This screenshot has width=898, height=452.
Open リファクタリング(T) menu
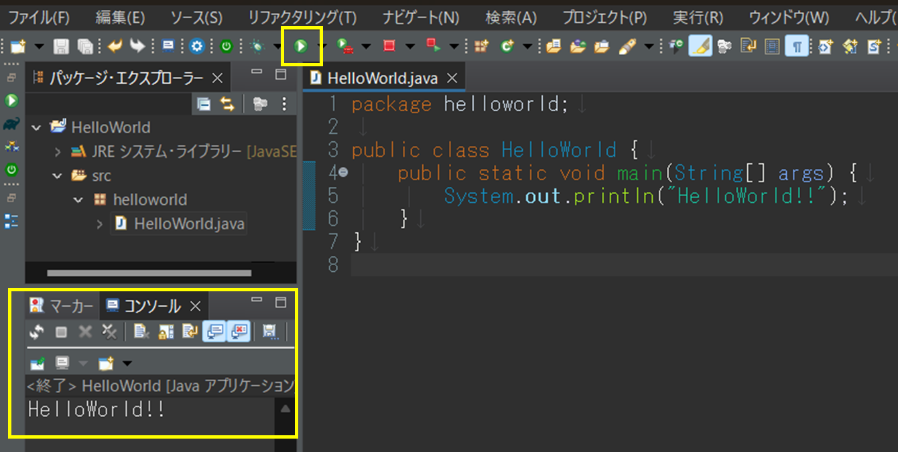(x=302, y=17)
